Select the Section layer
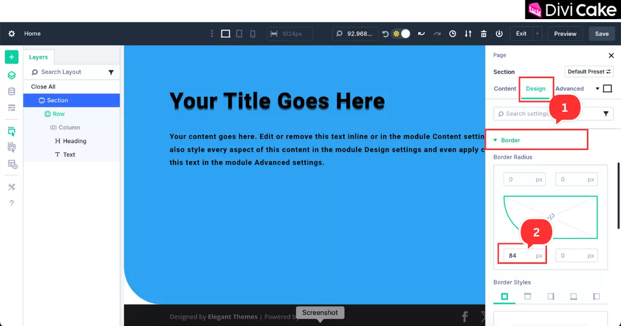The height and width of the screenshot is (326, 621). coord(71,100)
